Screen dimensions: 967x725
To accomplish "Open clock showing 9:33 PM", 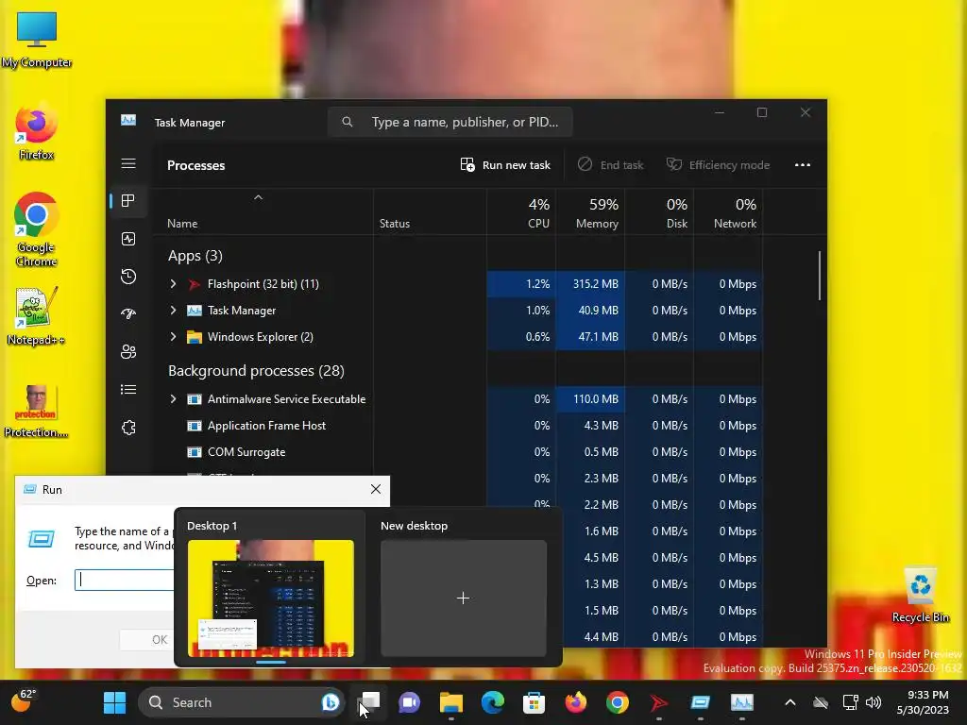I will 923,702.
